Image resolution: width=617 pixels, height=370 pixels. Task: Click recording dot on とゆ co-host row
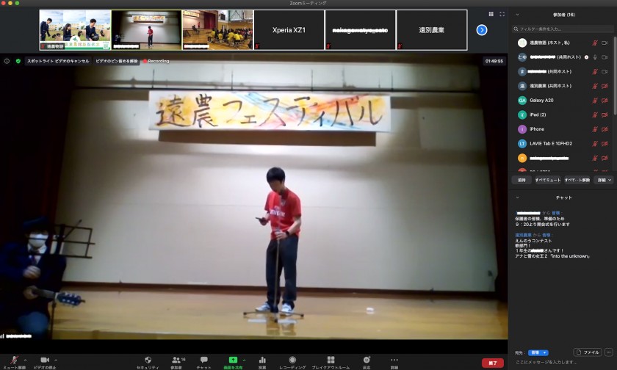[586, 57]
